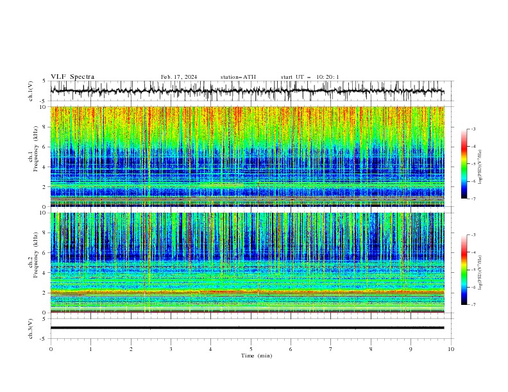Viewport: 508px width, 392px height.
Task: Click the 'ch.3(V)' waveform axis label
Action: point(31,329)
